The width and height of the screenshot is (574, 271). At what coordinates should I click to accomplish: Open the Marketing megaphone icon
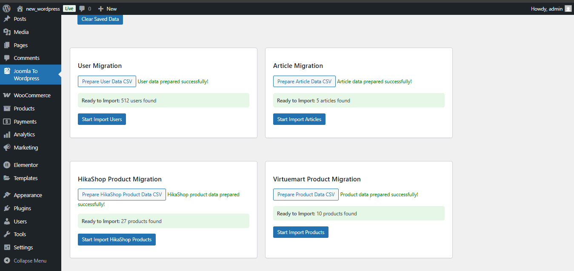pyautogui.click(x=7, y=148)
